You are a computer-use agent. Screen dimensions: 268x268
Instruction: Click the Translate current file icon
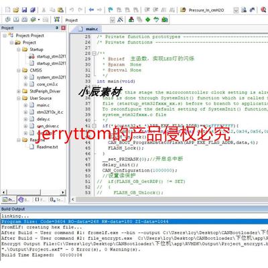coord(8,19)
